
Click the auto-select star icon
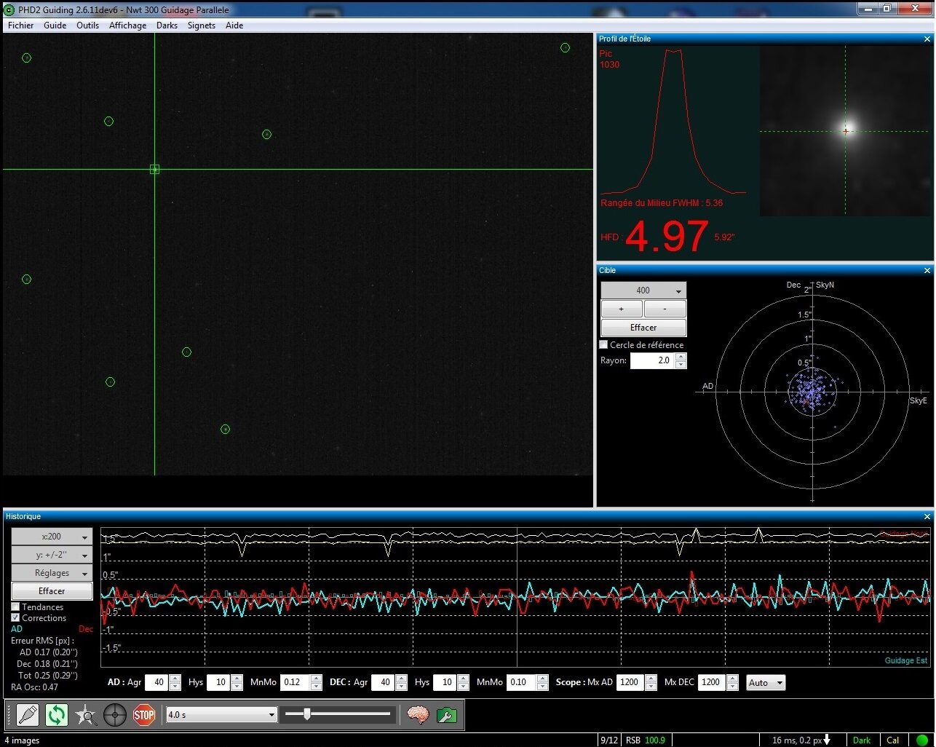(86, 715)
